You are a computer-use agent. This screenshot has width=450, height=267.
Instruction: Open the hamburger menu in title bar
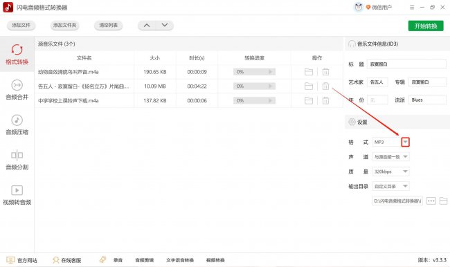pos(412,8)
